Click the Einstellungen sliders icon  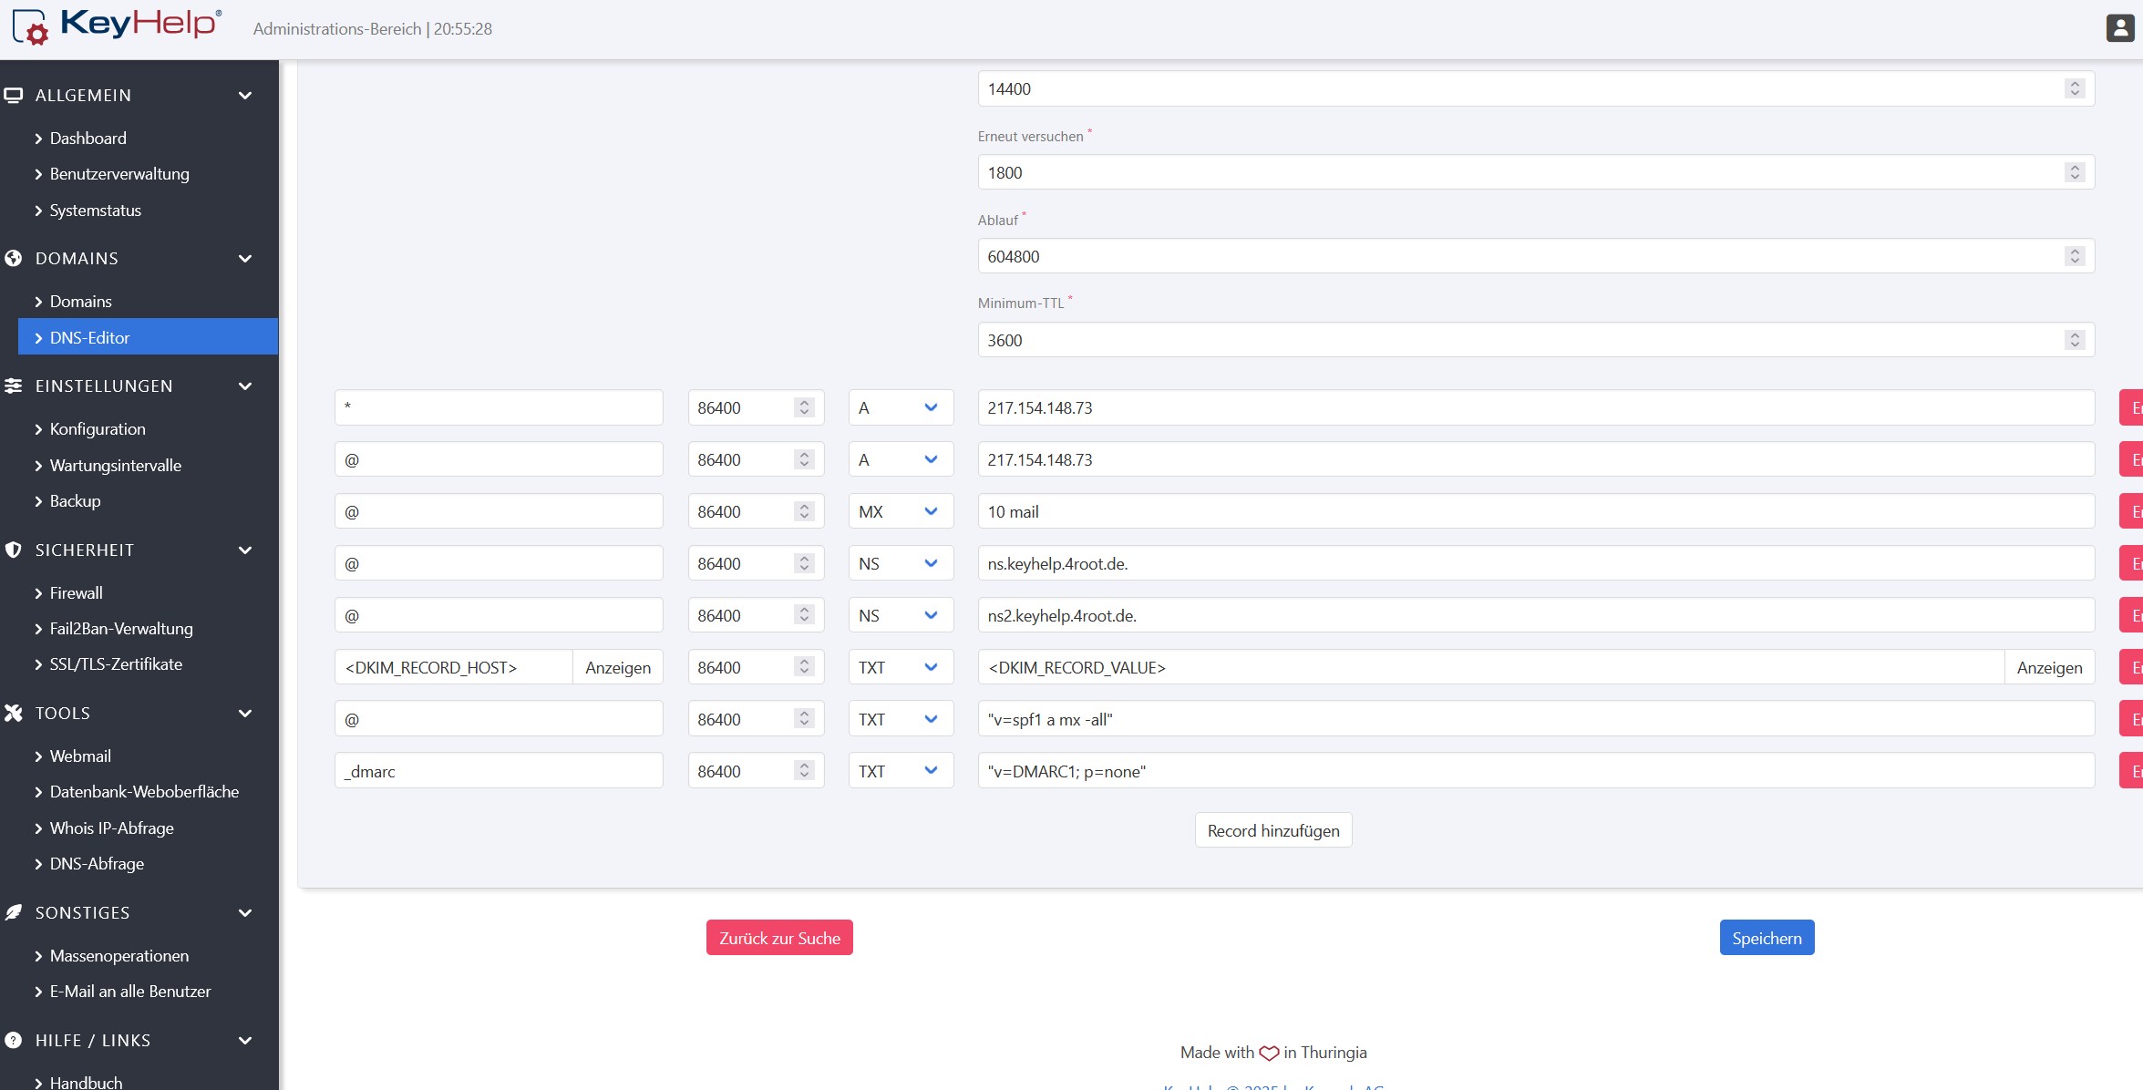[x=14, y=386]
